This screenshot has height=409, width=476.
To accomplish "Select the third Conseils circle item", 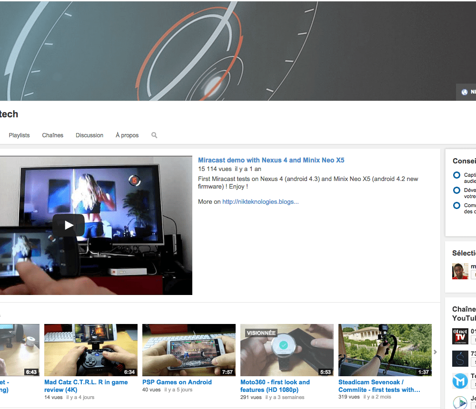I will point(456,205).
